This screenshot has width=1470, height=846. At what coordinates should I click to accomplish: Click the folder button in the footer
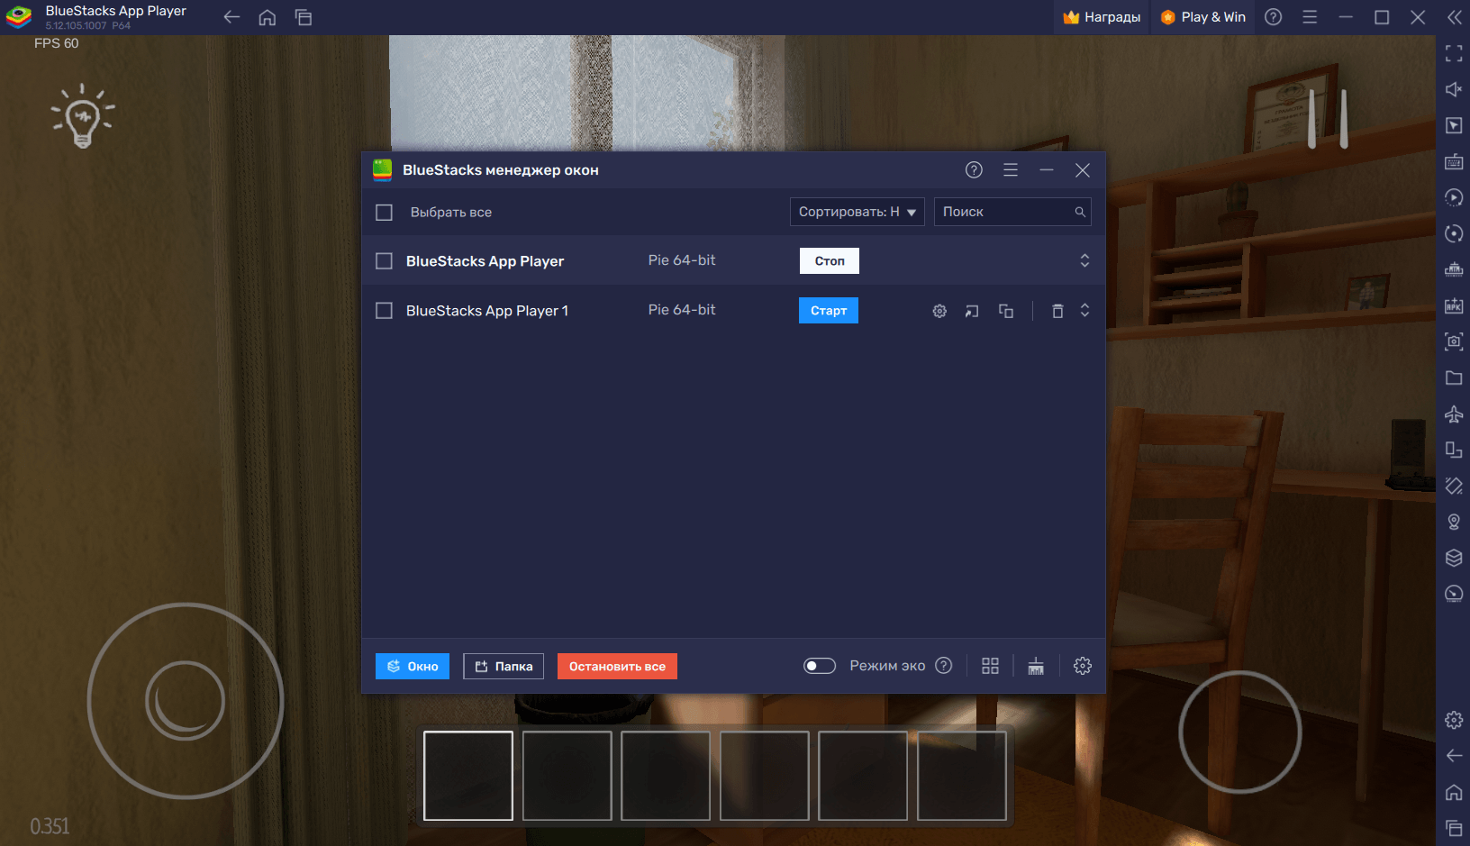[x=504, y=667]
